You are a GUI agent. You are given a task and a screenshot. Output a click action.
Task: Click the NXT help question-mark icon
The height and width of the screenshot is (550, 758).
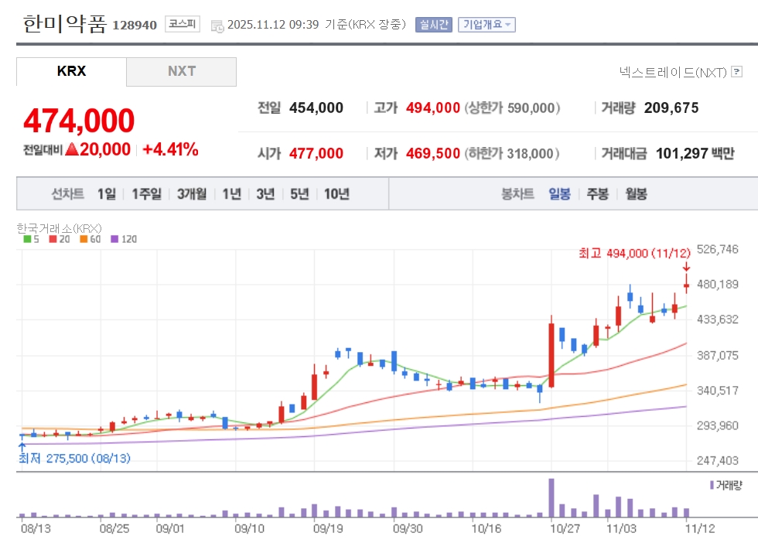[x=736, y=72]
